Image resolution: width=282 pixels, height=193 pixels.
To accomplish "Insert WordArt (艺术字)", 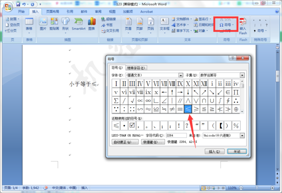I will click(x=180, y=25).
